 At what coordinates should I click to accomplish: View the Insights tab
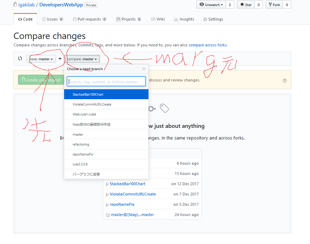coord(184,19)
